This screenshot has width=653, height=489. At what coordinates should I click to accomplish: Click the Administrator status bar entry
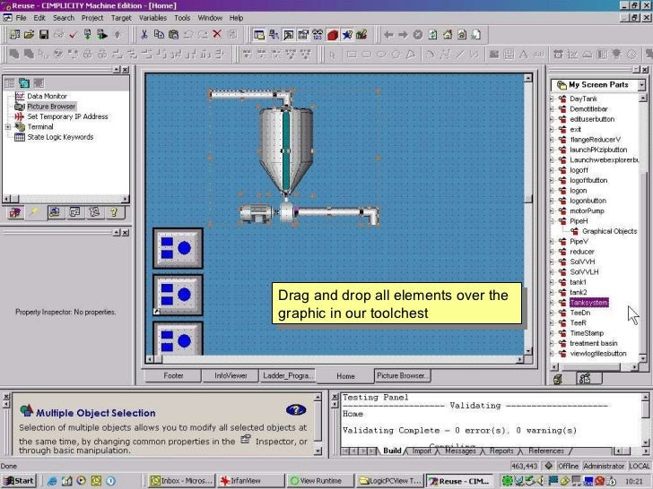point(604,466)
